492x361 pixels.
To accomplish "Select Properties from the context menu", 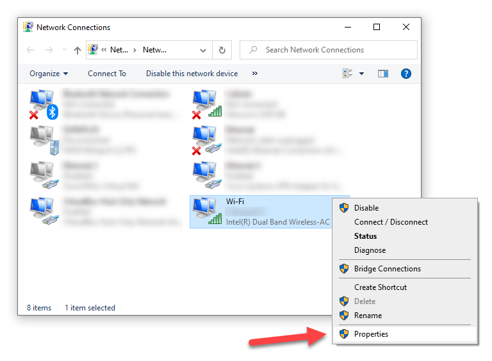I will [371, 334].
